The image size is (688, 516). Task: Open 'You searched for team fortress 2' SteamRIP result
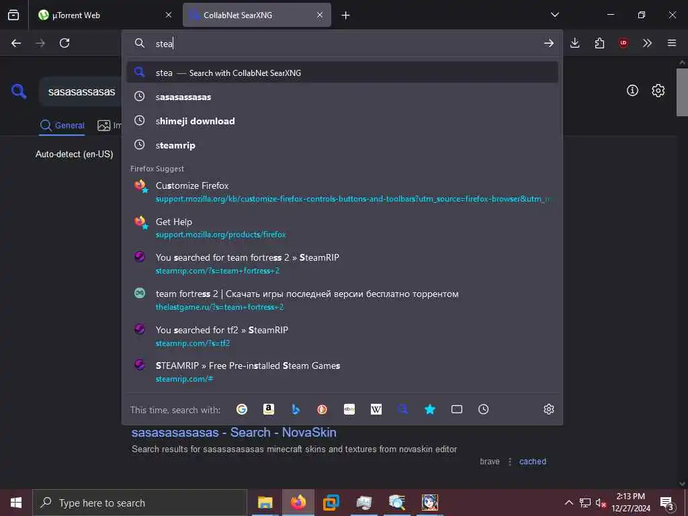(x=342, y=263)
